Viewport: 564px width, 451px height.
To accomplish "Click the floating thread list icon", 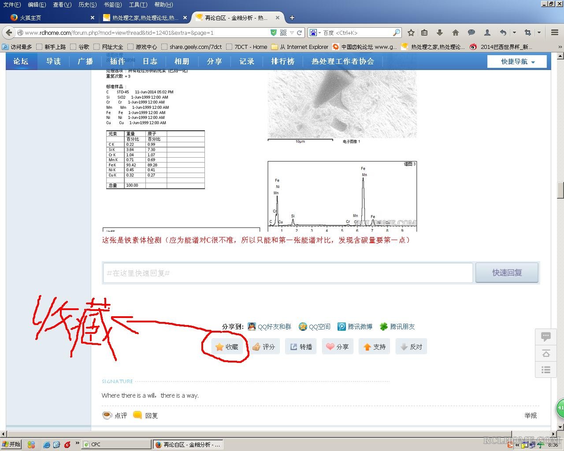I will click(546, 370).
